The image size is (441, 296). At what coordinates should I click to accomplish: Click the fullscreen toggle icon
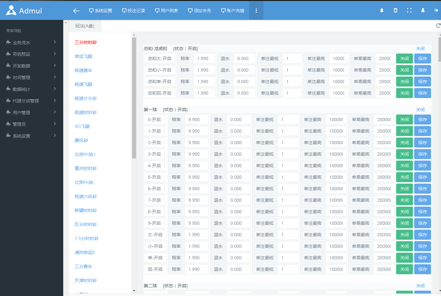pos(409,11)
